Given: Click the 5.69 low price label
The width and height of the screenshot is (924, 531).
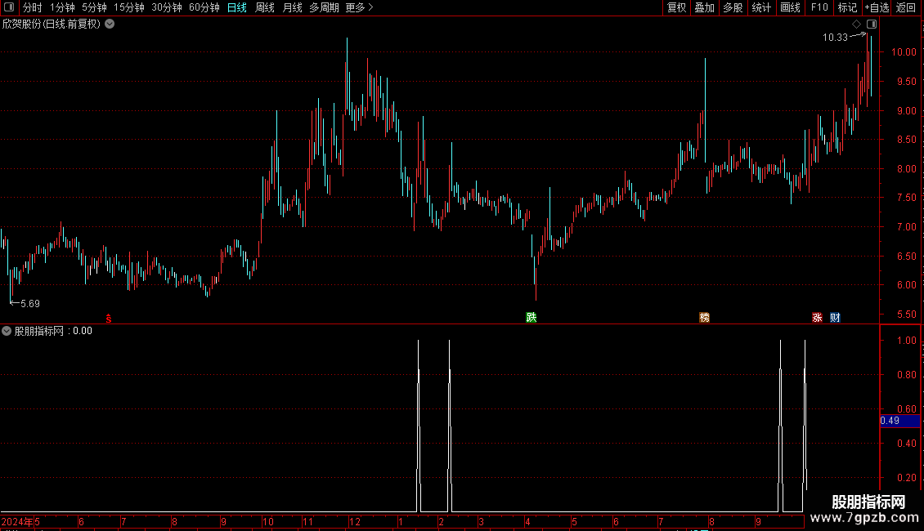Looking at the screenshot, I should (30, 304).
